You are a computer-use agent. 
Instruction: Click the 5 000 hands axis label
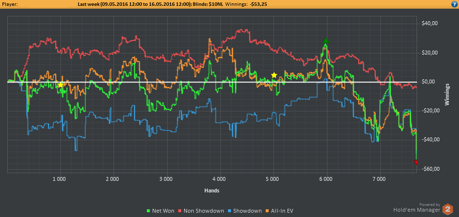pyautogui.click(x=273, y=178)
